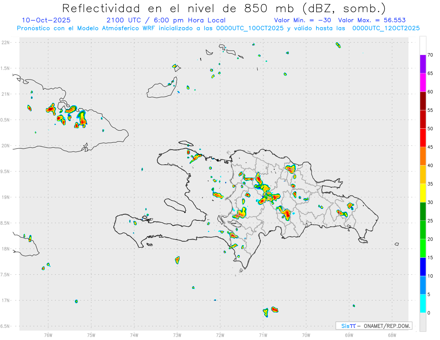
Task: Click the magenta 60–65 dBZ legend swatch
Action: [423, 83]
